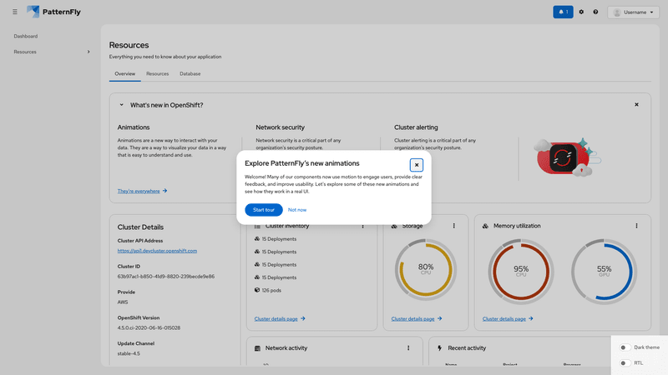Open the cluster API address link
This screenshot has height=375, width=668.
(157, 251)
